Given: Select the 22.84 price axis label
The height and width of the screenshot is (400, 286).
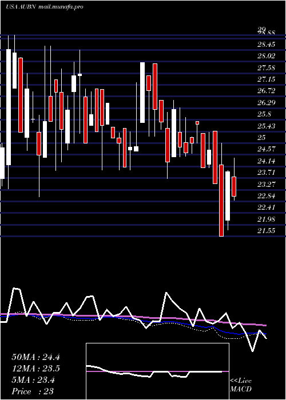Looking at the screenshot, I should pos(267,196).
